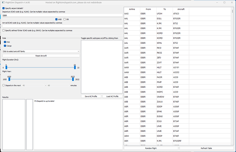This screenshot has height=152, width=236.
Task: Click the departs minimum minutes field showing 45
Action: point(33,85)
